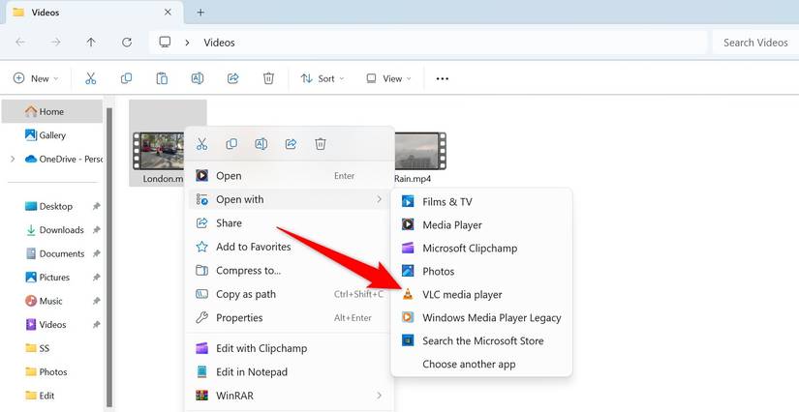Open with VLC media player

481,295
